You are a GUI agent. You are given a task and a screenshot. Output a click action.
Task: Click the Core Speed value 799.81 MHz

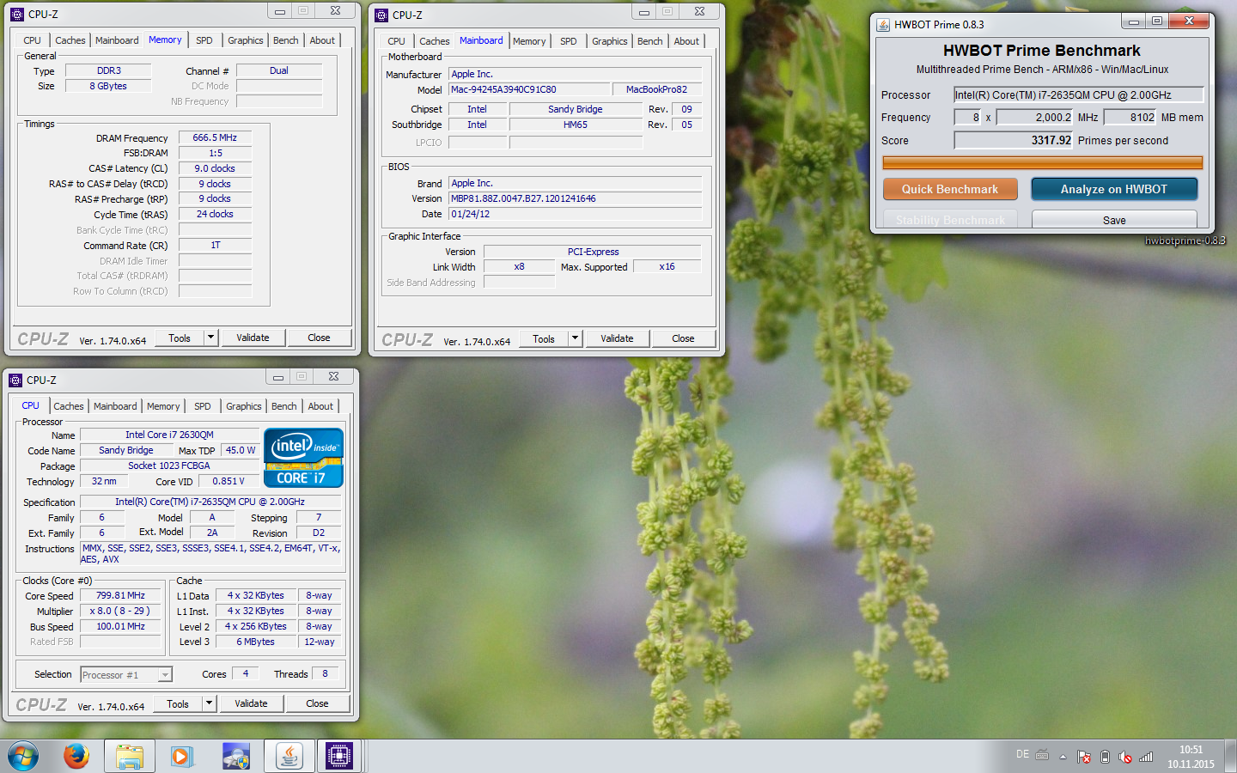pos(120,595)
